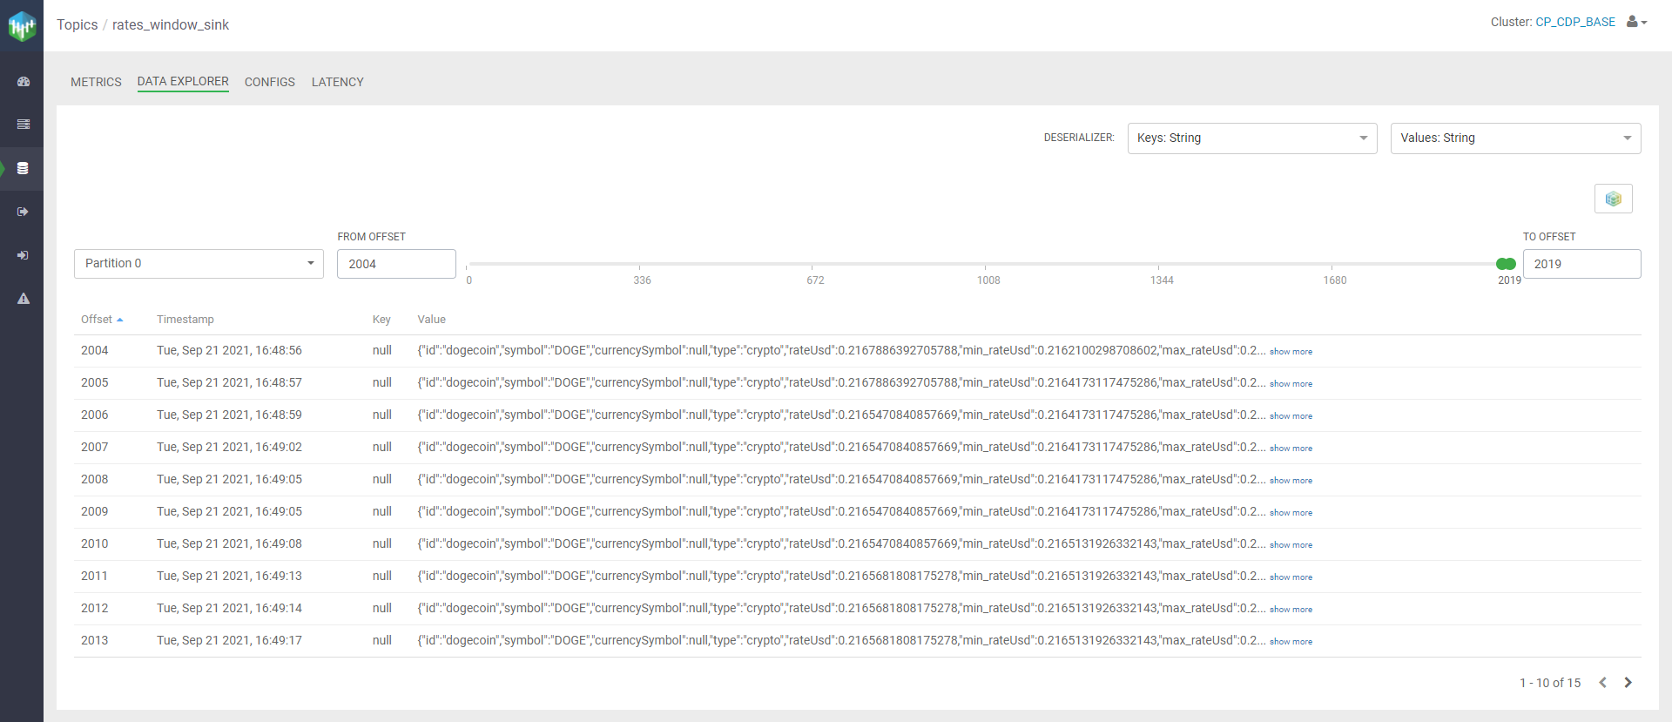Click the Topics breadcrumb link
This screenshot has width=1672, height=722.
click(x=78, y=24)
